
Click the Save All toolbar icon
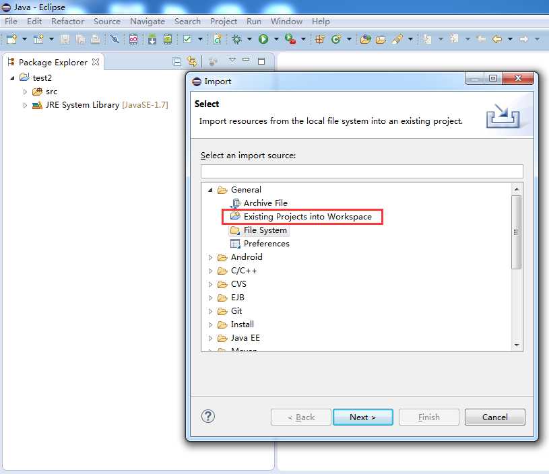pyautogui.click(x=81, y=39)
